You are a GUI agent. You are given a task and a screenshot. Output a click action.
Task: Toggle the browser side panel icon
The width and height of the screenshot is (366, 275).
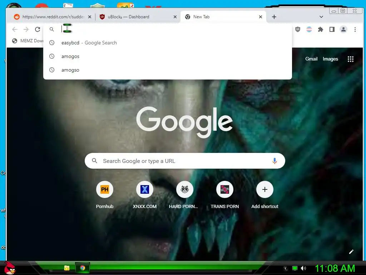click(332, 29)
